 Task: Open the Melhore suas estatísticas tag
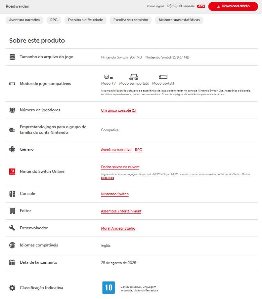tap(179, 20)
